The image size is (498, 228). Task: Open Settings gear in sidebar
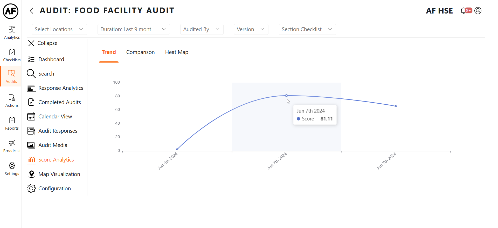(x=12, y=169)
